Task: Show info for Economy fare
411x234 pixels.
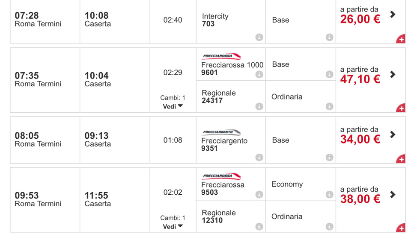Action: pos(329,195)
